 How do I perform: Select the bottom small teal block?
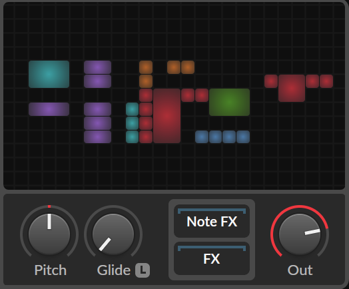(x=133, y=137)
